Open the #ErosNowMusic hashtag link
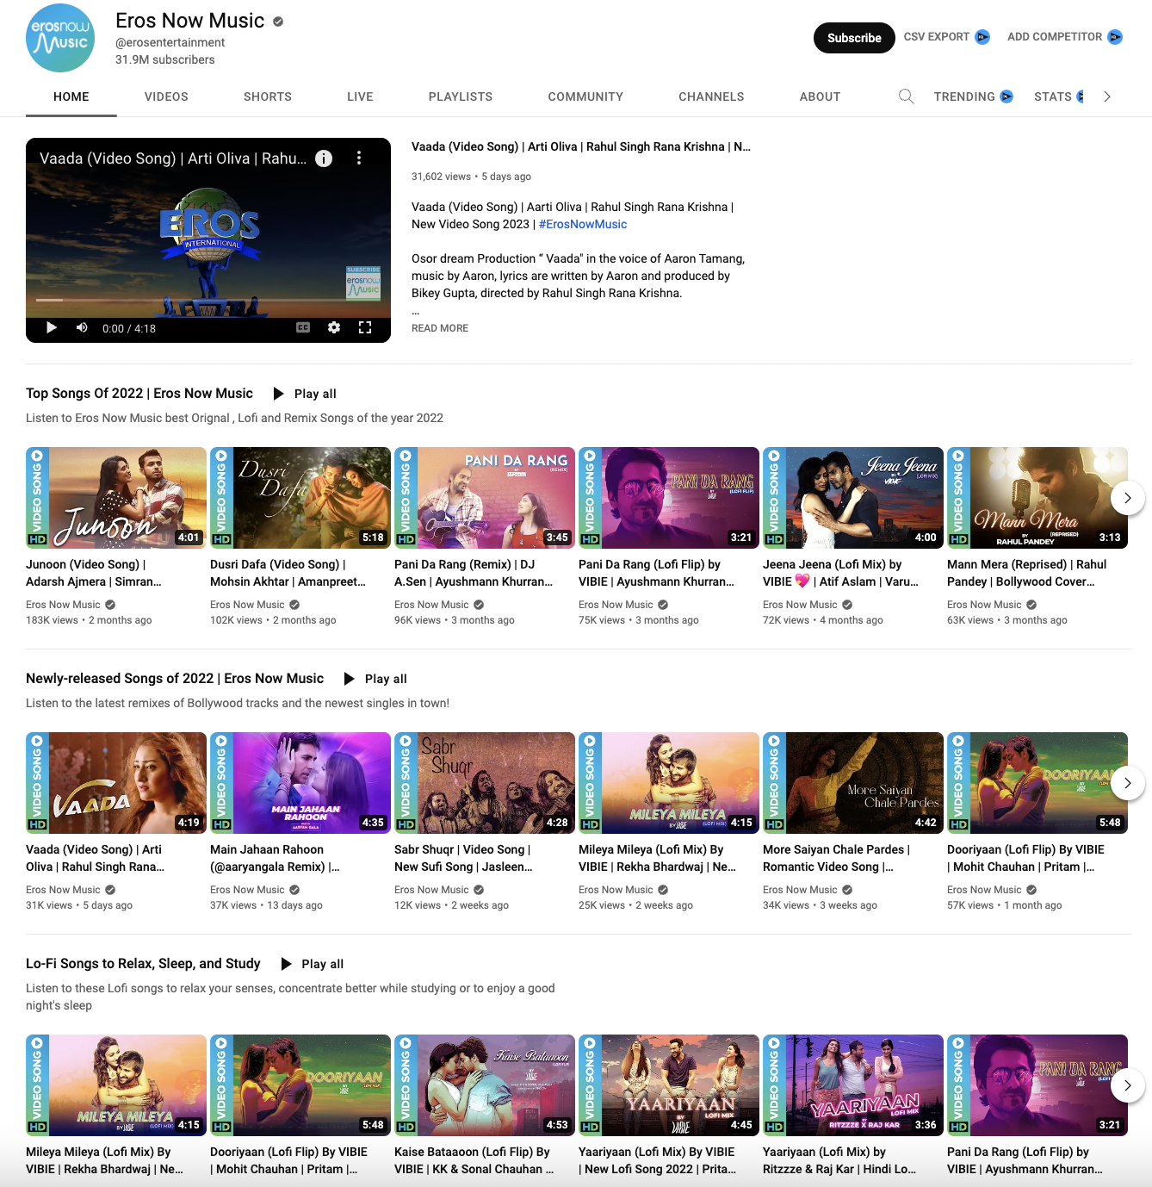The width and height of the screenshot is (1152, 1187). [x=583, y=224]
